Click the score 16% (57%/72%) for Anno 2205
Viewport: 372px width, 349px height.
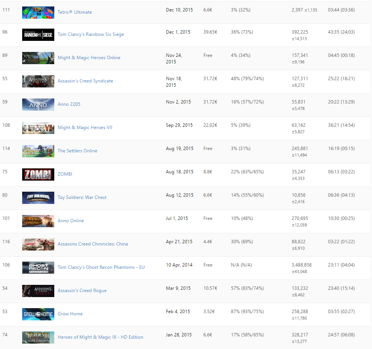[x=247, y=102]
